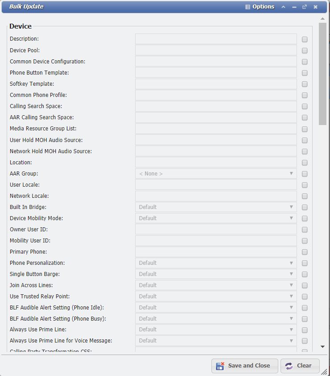Toggle the Built In Bridge checkbox
Screen dimensions: 330x376
(x=305, y=207)
